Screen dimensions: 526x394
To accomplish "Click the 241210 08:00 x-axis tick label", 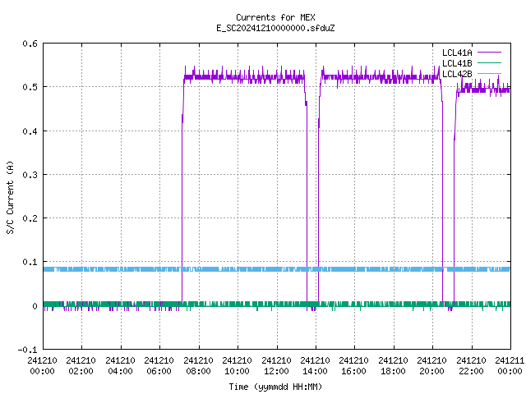I will pos(198,366).
